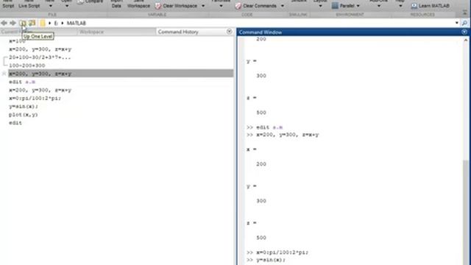Select history entry 20+100-30/2+3*7+...
The width and height of the screenshot is (471, 265).
(40, 57)
